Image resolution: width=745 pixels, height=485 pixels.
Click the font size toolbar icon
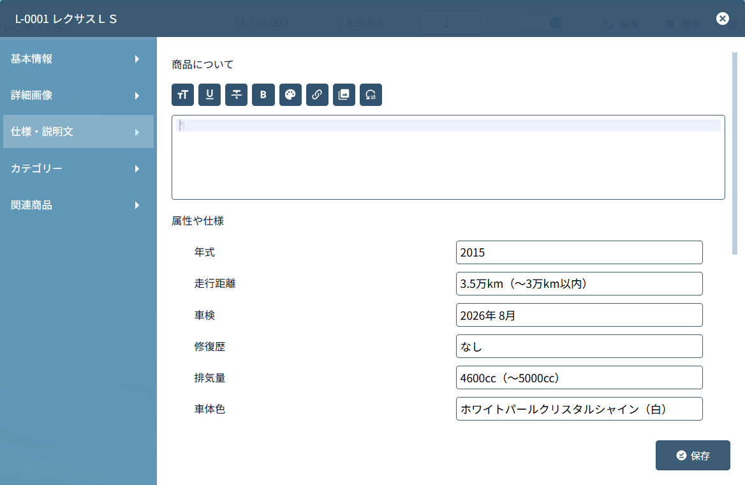pos(182,94)
